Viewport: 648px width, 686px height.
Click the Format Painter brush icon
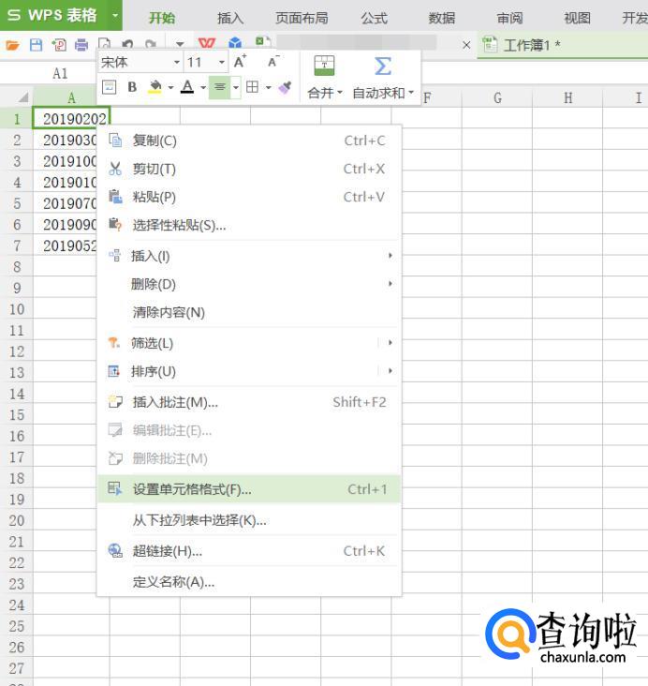(285, 87)
